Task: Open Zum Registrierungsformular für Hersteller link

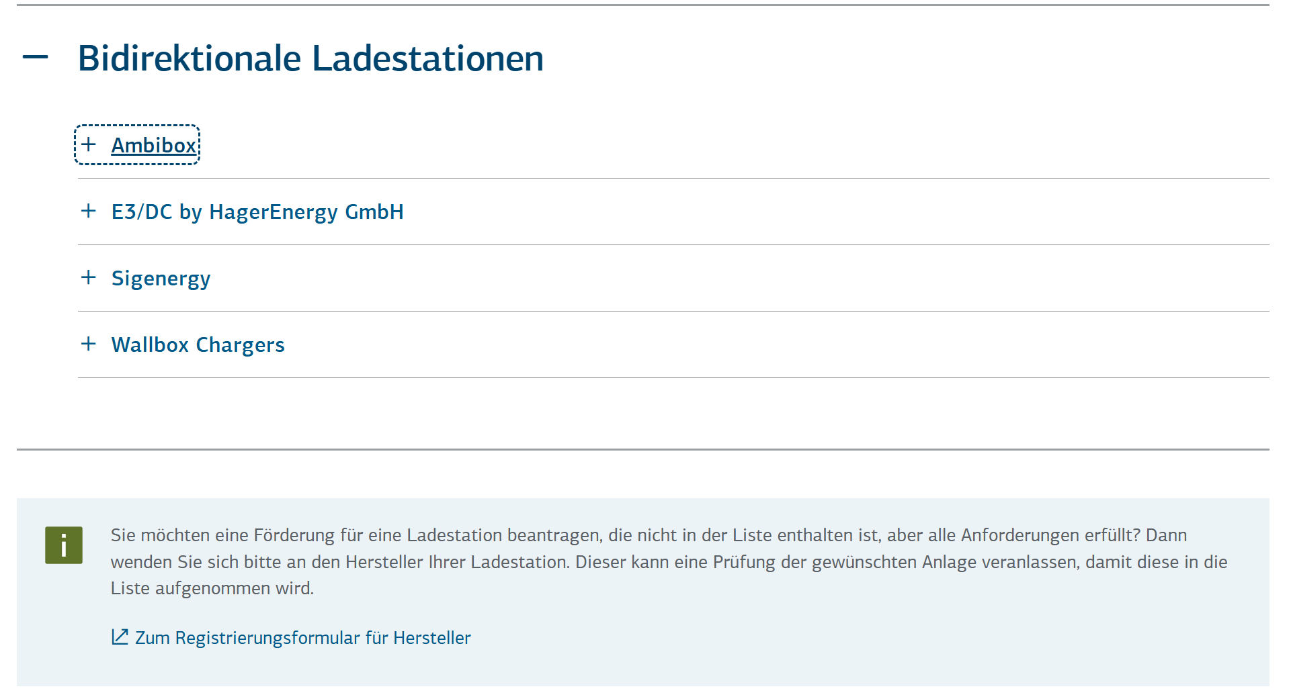Action: (x=291, y=637)
